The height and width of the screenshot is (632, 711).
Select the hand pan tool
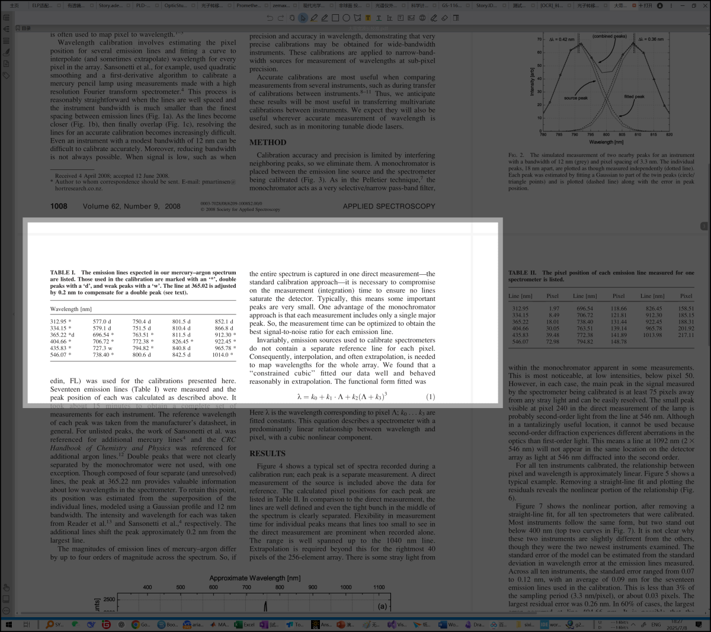pos(292,18)
